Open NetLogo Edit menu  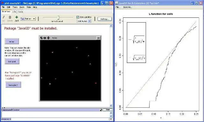coord(9,7)
